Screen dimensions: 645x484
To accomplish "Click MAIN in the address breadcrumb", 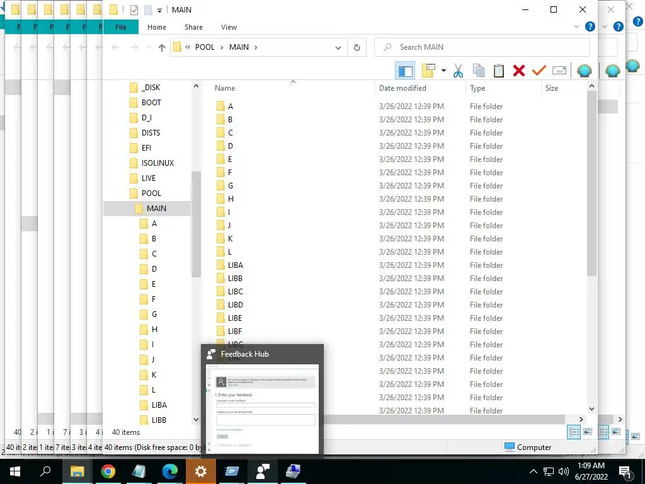I will (239, 47).
